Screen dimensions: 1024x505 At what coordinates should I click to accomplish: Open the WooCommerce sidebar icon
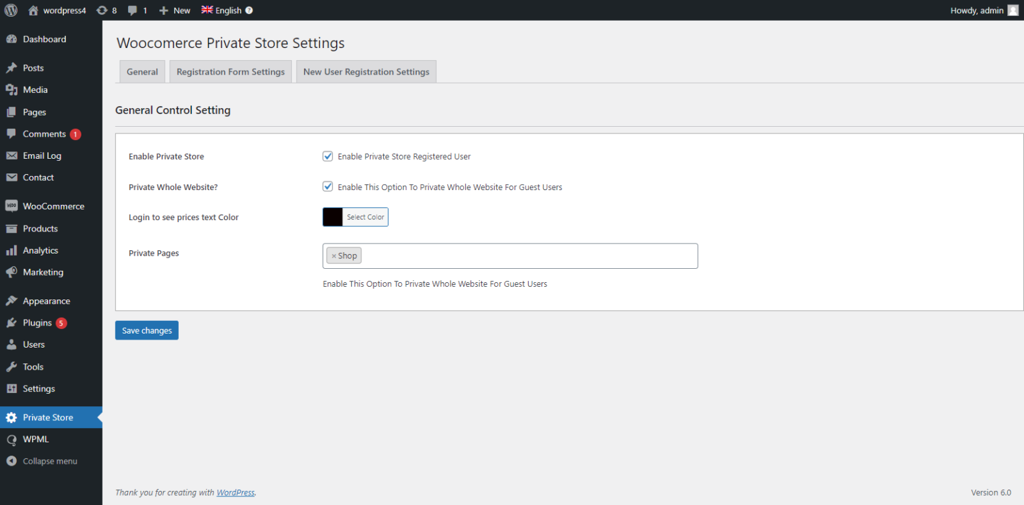click(x=12, y=205)
